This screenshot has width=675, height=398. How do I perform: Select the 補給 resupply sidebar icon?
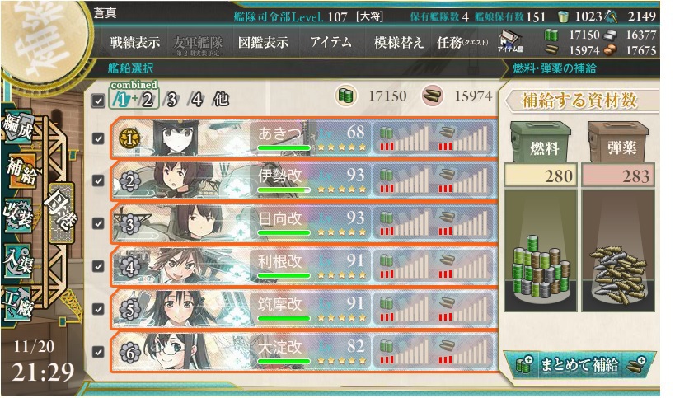[21, 171]
